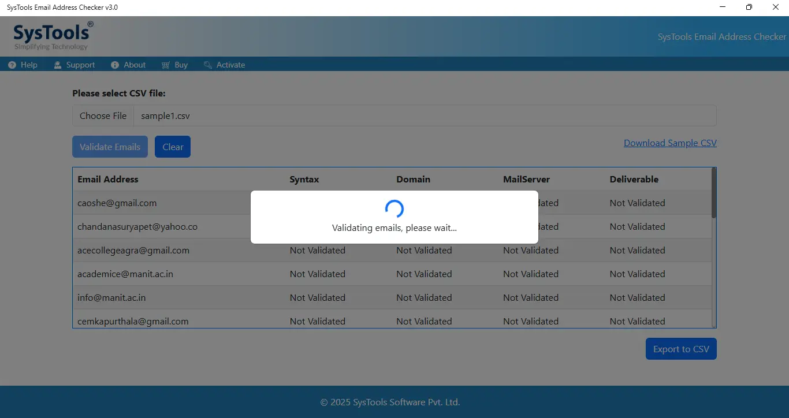Screen dimensions: 789x418
Task: Select acecollegeagra@gmail.com email entry
Action: coord(133,251)
